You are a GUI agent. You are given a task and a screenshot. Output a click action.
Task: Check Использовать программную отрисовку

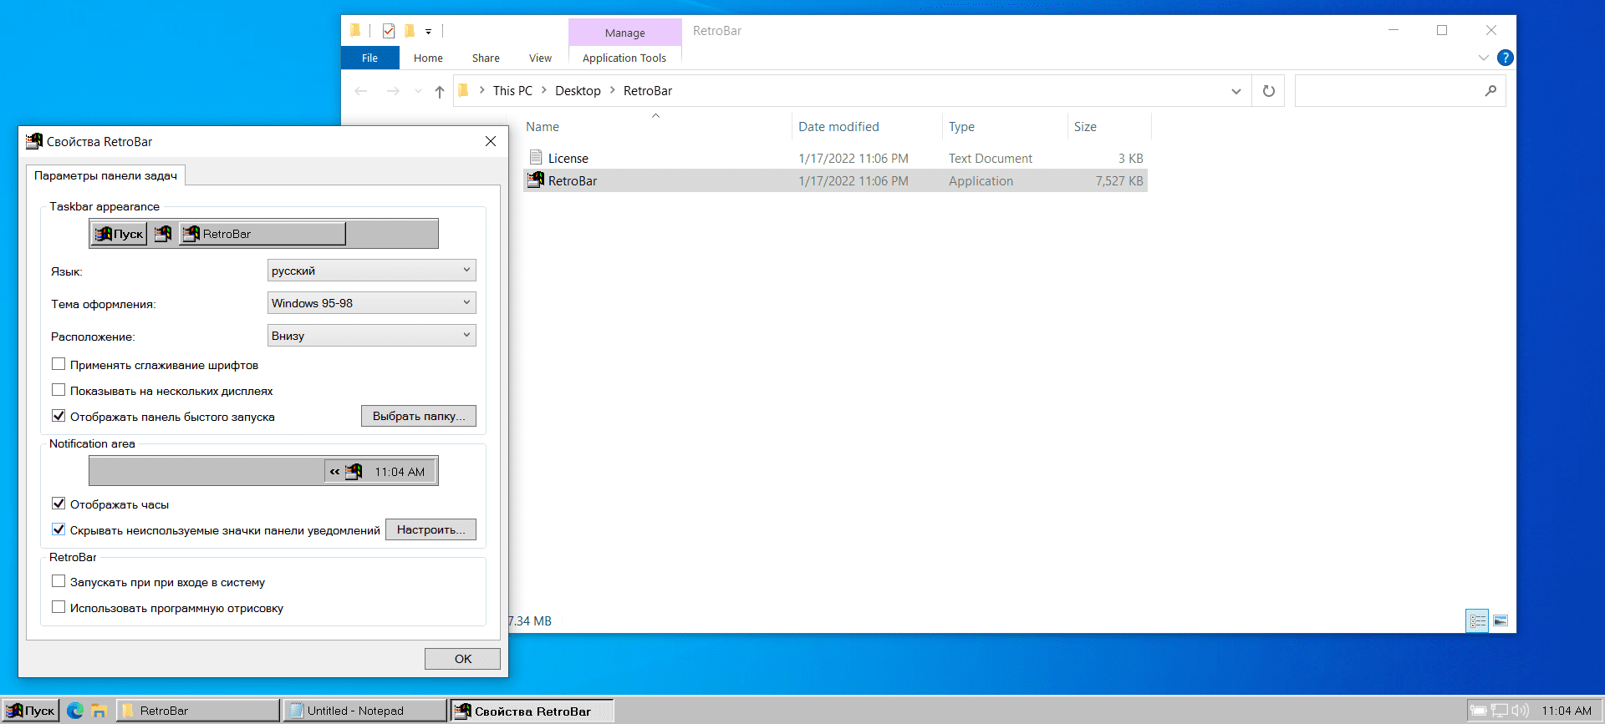tap(59, 607)
